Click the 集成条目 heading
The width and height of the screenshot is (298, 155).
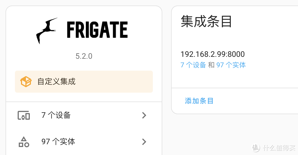point(206,22)
